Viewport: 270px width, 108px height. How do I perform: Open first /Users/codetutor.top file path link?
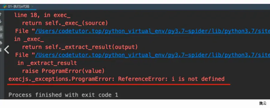coord(152,31)
